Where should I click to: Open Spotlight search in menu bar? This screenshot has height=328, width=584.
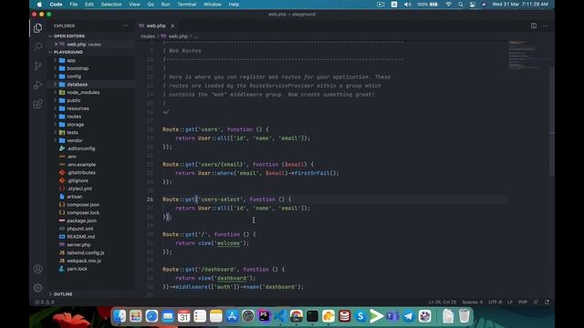coord(461,5)
